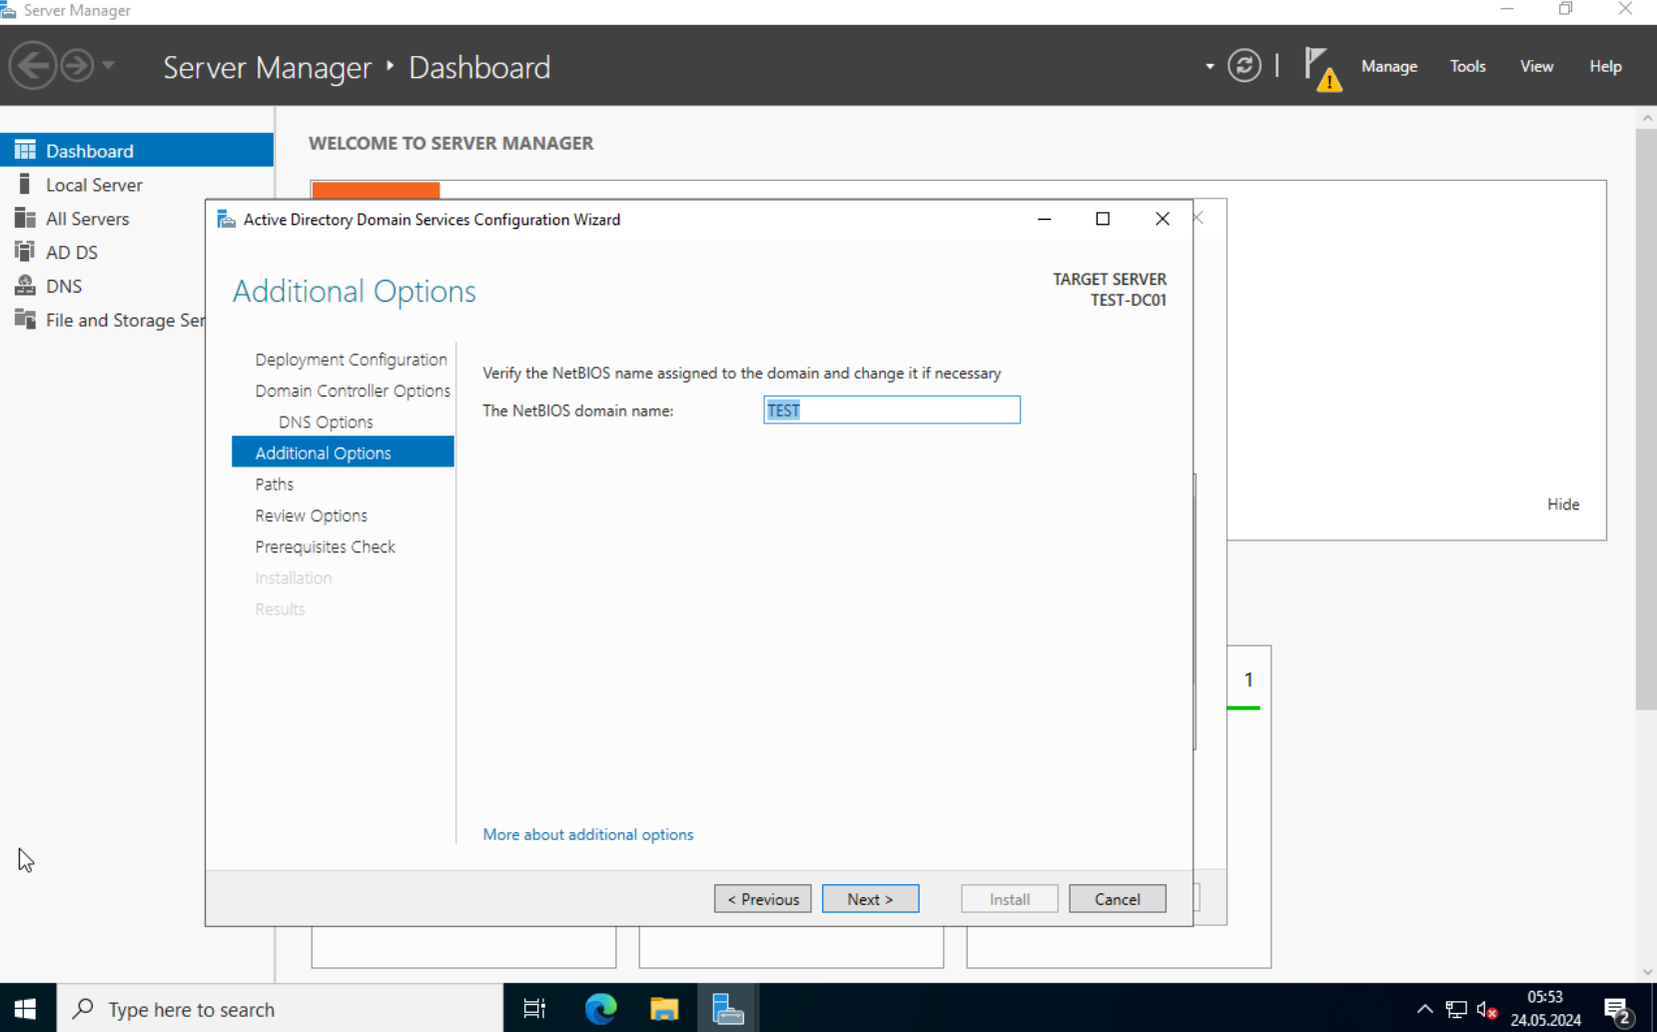Expand the dropdown arrow beside refresh icon

(1210, 67)
